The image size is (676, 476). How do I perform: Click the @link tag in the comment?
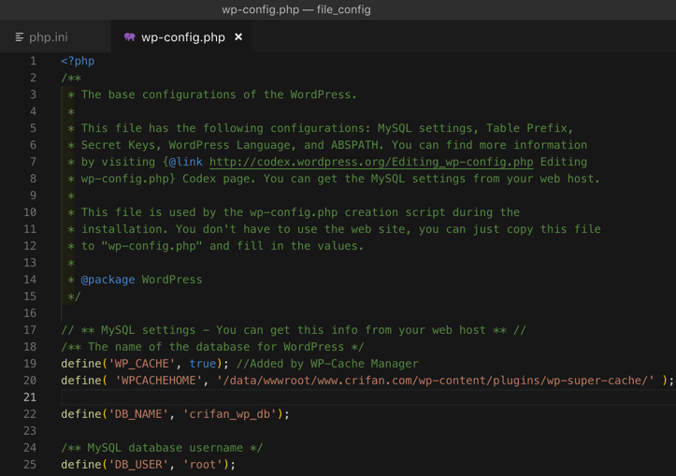coord(185,162)
